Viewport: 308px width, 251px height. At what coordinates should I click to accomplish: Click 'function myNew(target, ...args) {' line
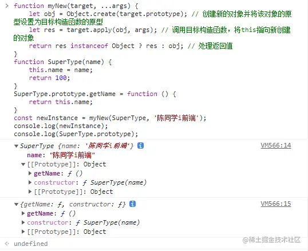(x=76, y=6)
